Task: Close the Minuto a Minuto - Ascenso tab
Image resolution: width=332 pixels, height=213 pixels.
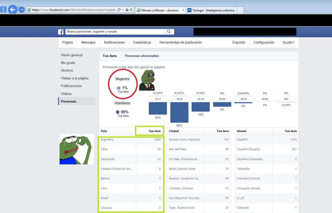Action: (183, 10)
